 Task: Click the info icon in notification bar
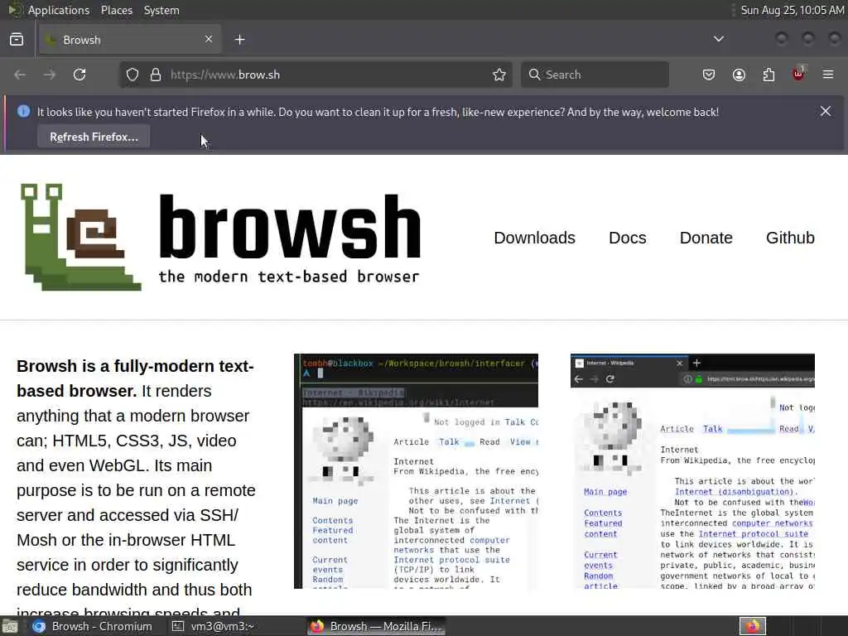pyautogui.click(x=23, y=112)
